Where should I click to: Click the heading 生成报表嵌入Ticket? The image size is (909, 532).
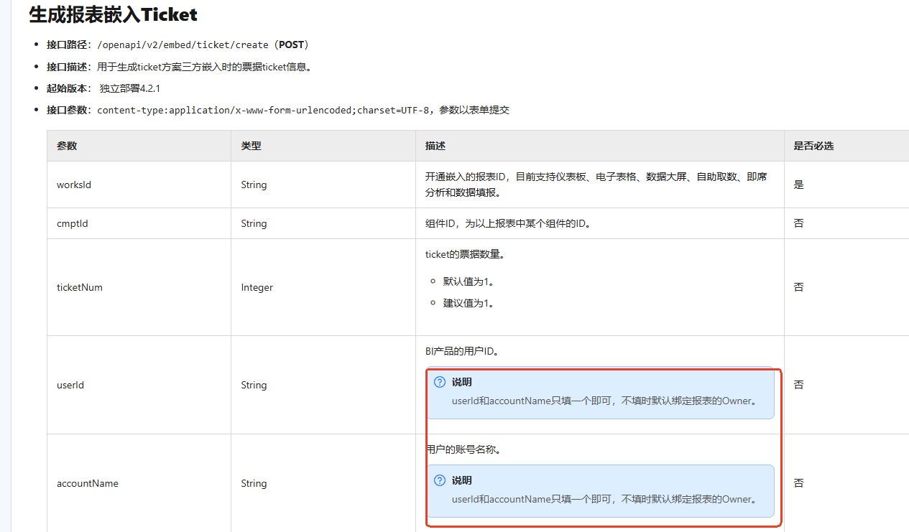(113, 14)
